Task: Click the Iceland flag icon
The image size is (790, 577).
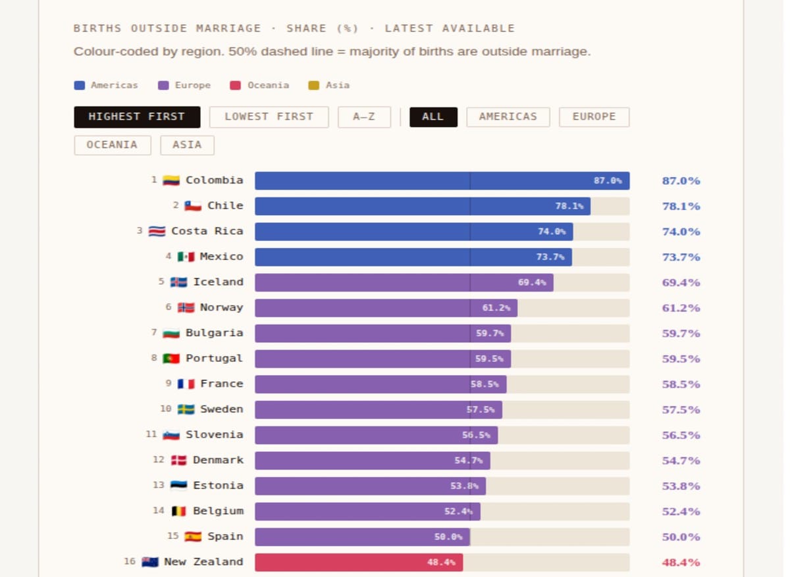Action: (178, 282)
